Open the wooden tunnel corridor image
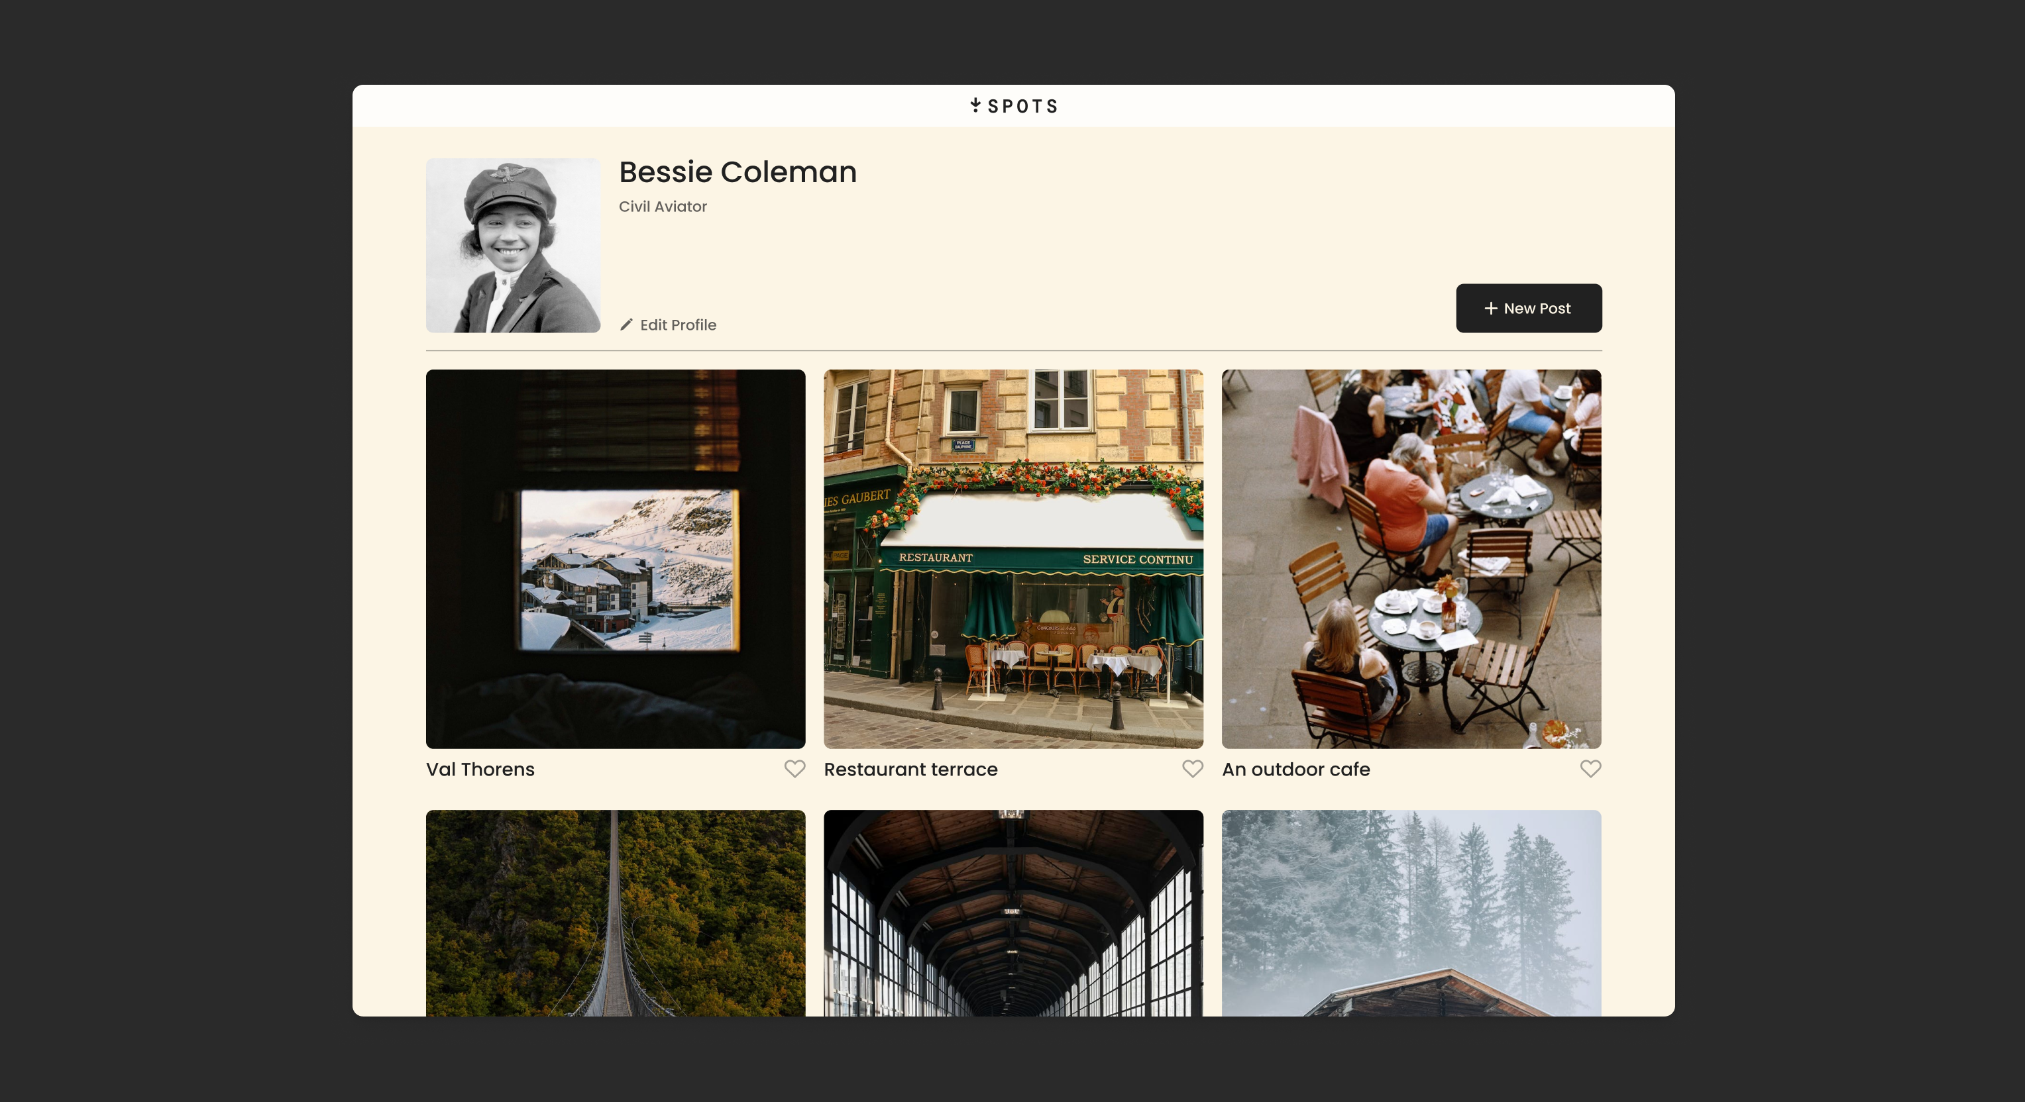Screen dimensions: 2025x1102 click(x=1013, y=913)
